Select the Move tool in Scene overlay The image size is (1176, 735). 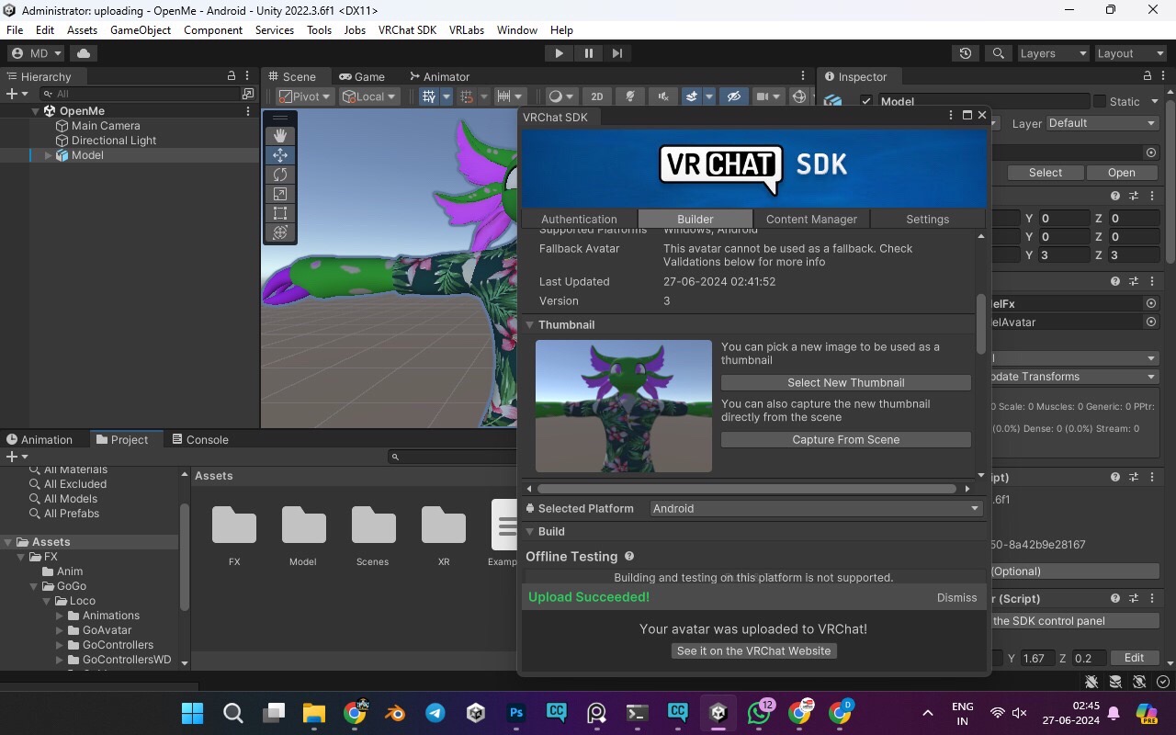click(x=280, y=155)
